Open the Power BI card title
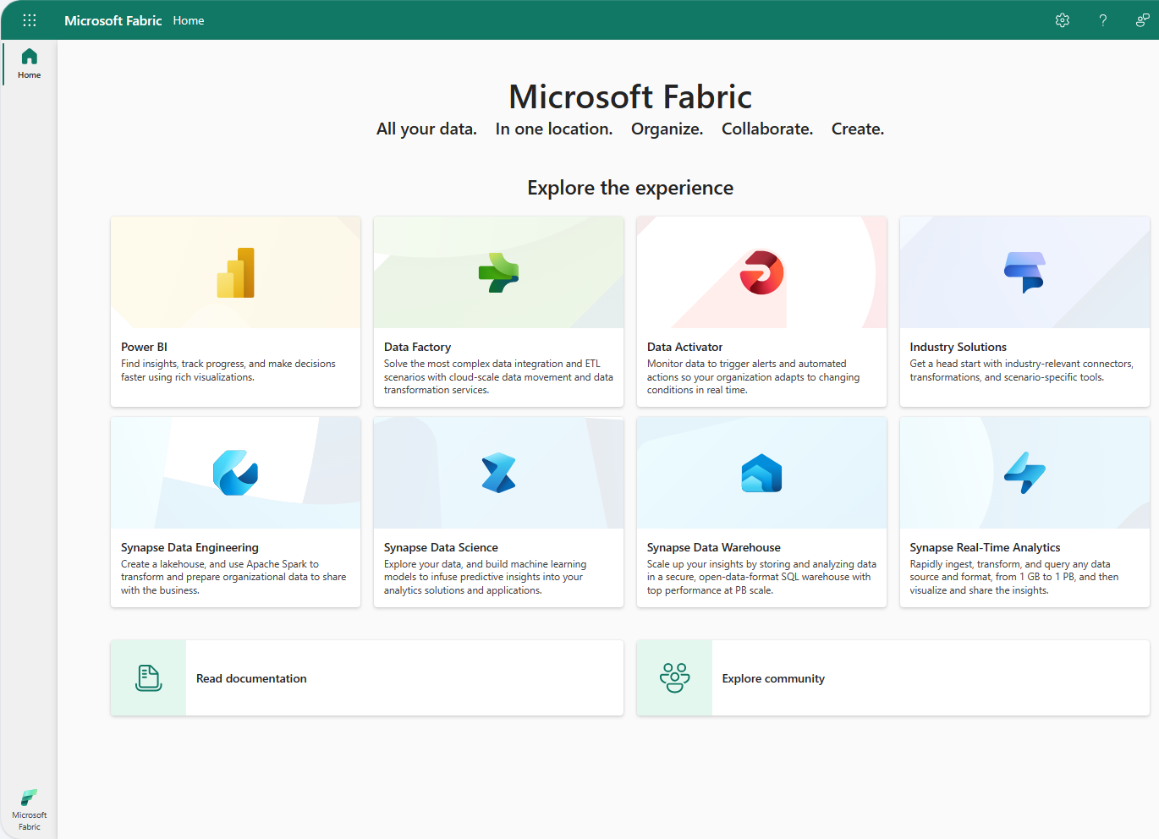1159x839 pixels. pos(144,347)
